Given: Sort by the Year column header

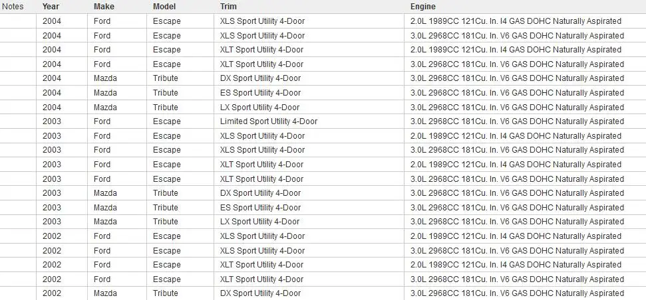Looking at the screenshot, I should pos(51,7).
